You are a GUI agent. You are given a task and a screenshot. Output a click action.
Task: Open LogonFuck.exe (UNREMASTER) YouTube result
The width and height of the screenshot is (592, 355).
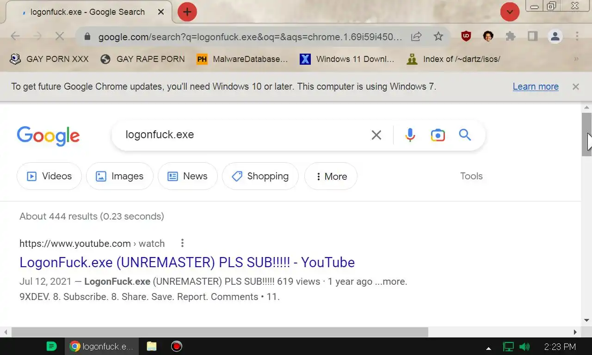click(187, 263)
